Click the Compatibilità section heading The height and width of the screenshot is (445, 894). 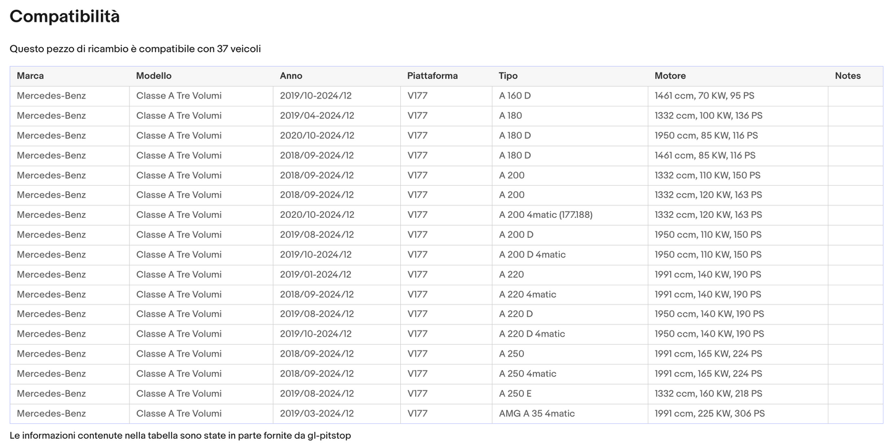65,17
